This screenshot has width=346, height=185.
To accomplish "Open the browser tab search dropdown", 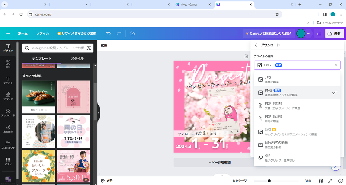I will (4, 4).
